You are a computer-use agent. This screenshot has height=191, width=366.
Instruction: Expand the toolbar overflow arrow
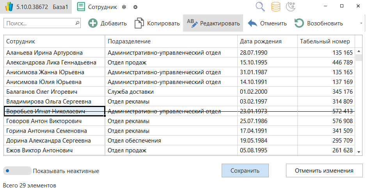361,23
